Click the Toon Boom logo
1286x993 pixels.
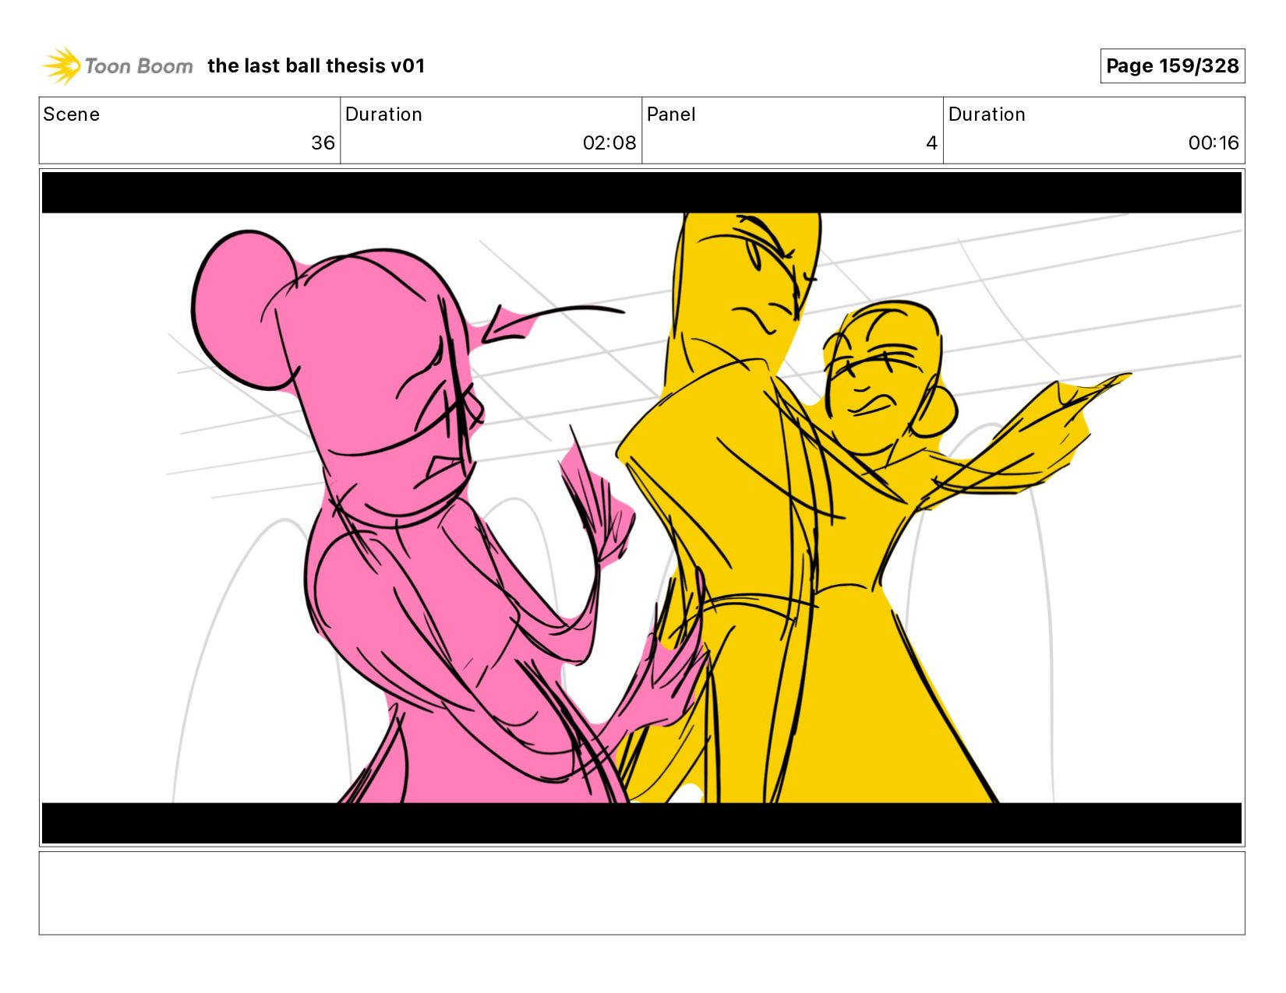coord(117,65)
